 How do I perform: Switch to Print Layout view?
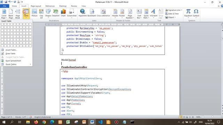pos(181,117)
